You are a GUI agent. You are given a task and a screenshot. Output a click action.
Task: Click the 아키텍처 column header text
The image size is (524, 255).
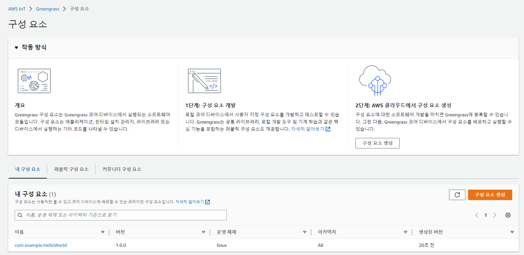click(x=327, y=232)
